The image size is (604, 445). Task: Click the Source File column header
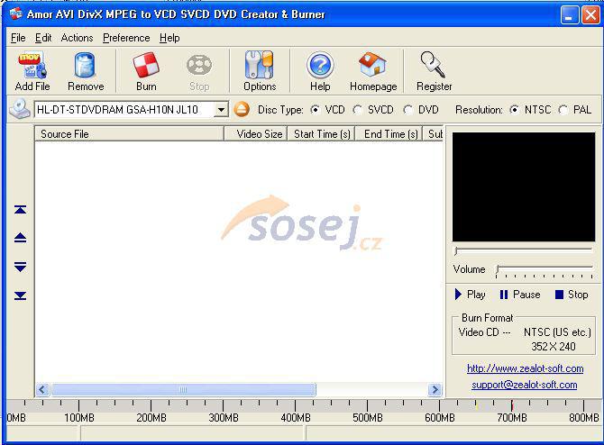[130, 133]
